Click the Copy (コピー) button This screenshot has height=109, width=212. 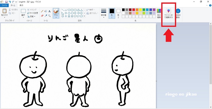point(12,13)
